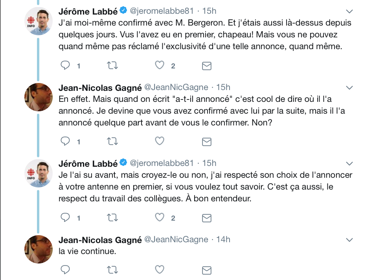Image resolution: width=375 pixels, height=280 pixels.
Task: Open the 14h timestamp on the last tweet
Action: [x=223, y=239]
